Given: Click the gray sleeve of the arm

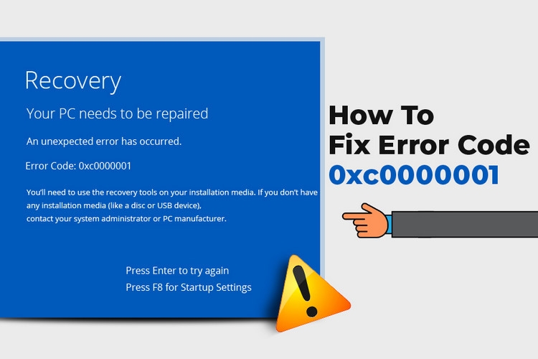Looking at the screenshot, I should (x=465, y=224).
